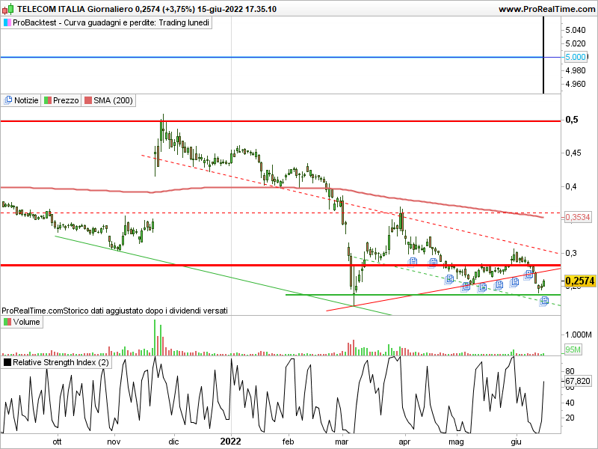Open the leftmost news marker in April
598x449 pixels.
click(x=413, y=262)
